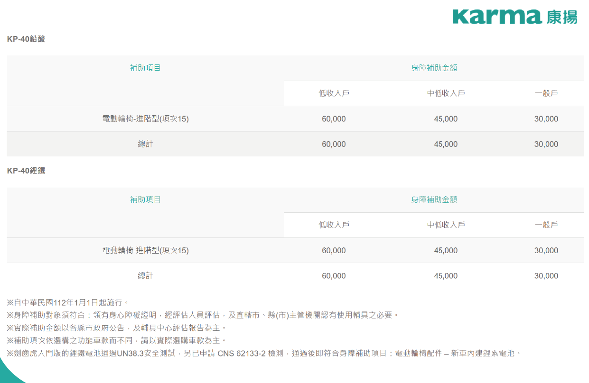Click 低收入戶 column header in KP-40鉛酸 table
The height and width of the screenshot is (383, 589).
[x=334, y=93]
